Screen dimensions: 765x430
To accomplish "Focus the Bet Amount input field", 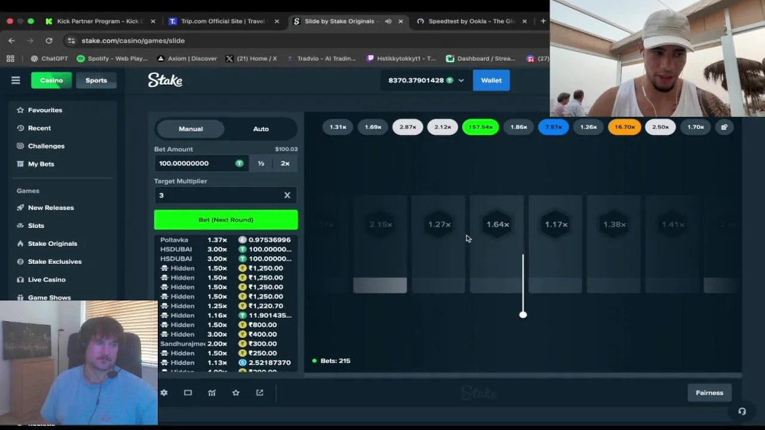I will pos(201,163).
